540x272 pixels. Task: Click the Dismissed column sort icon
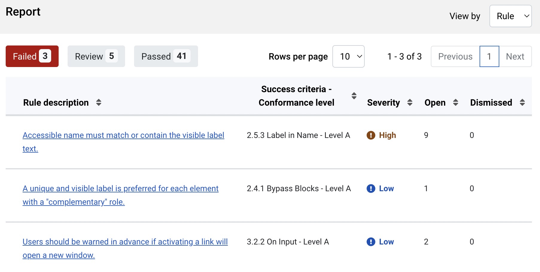coord(522,103)
